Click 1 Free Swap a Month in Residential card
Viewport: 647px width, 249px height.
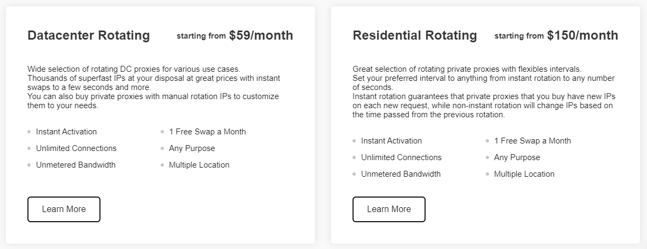(532, 141)
